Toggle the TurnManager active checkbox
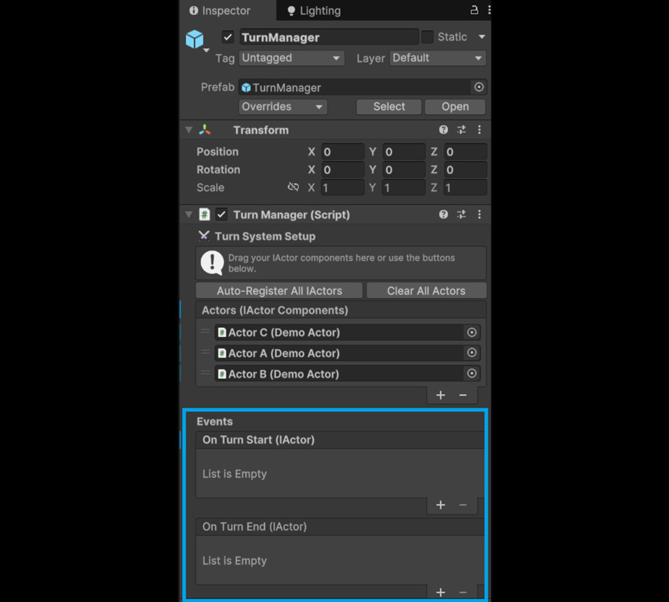The height and width of the screenshot is (602, 669). 228,37
